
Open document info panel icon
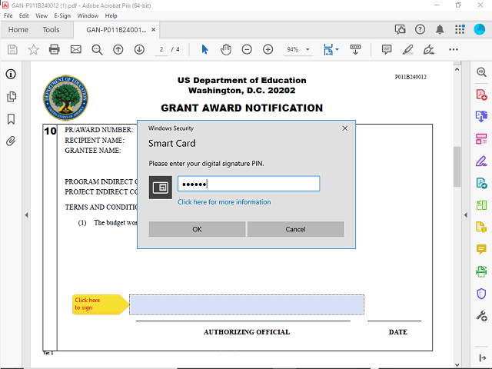[11, 75]
